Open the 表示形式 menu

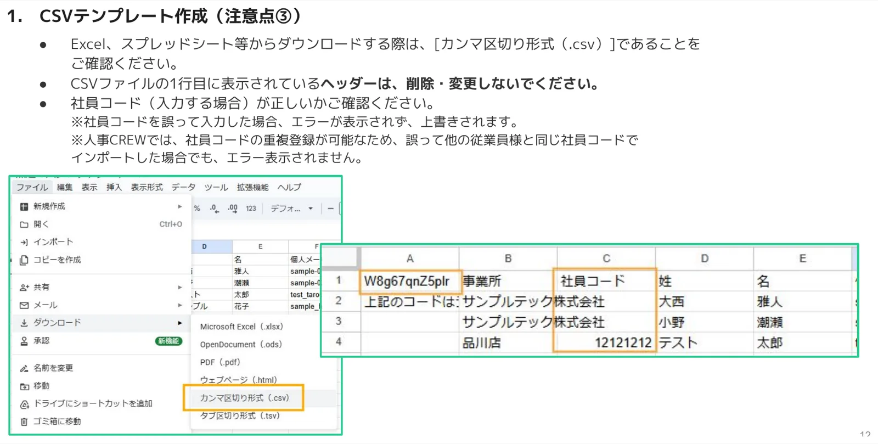147,187
